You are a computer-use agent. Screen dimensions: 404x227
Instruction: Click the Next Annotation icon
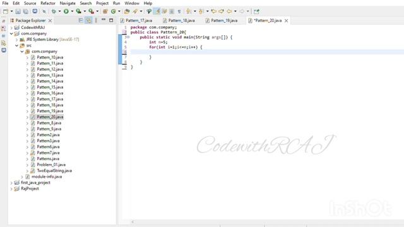189,11
